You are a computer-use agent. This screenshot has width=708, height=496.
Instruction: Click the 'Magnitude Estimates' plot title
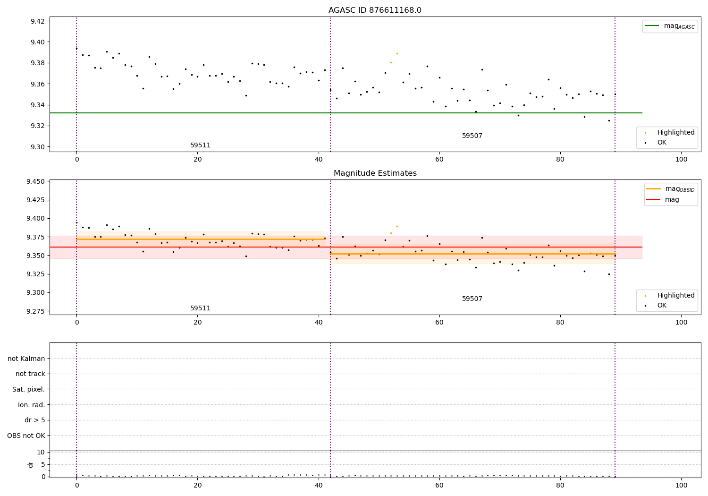click(375, 173)
